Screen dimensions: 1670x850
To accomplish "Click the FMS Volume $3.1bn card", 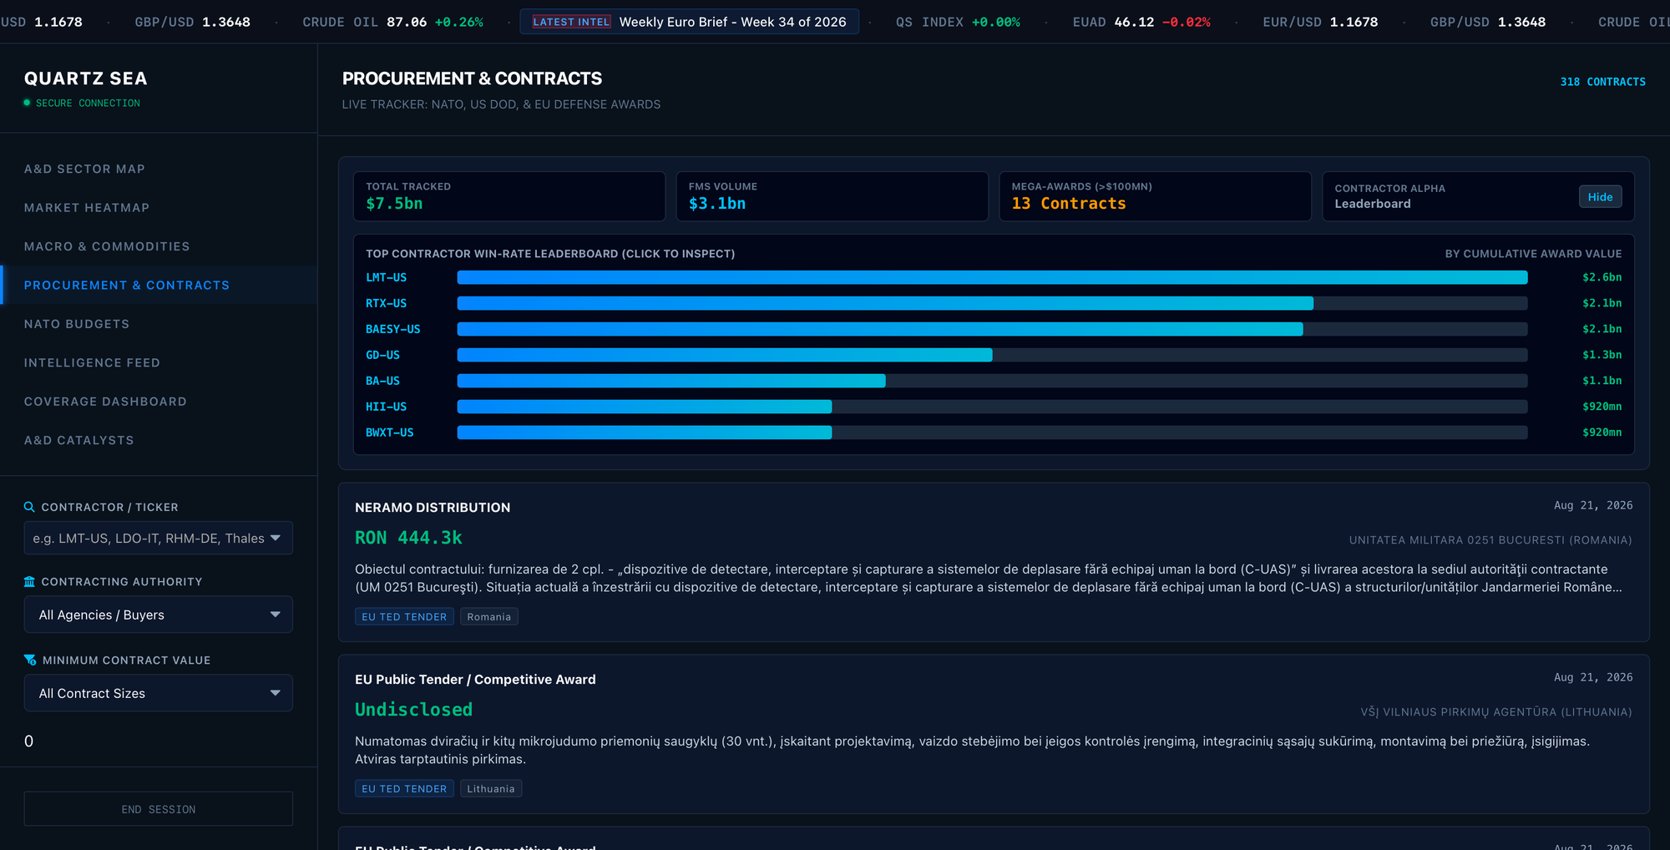I will pyautogui.click(x=832, y=196).
